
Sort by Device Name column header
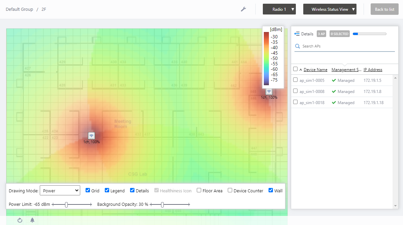(x=315, y=70)
